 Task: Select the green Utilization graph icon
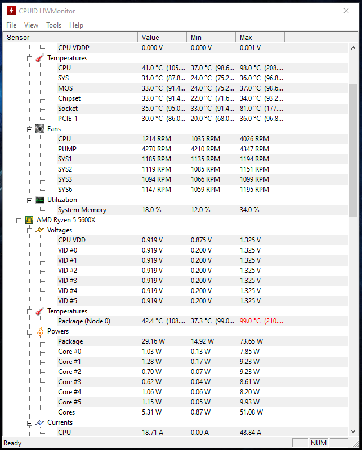click(x=39, y=199)
